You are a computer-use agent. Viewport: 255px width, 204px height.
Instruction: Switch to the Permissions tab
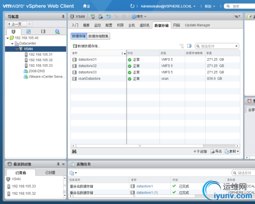tap(120, 25)
